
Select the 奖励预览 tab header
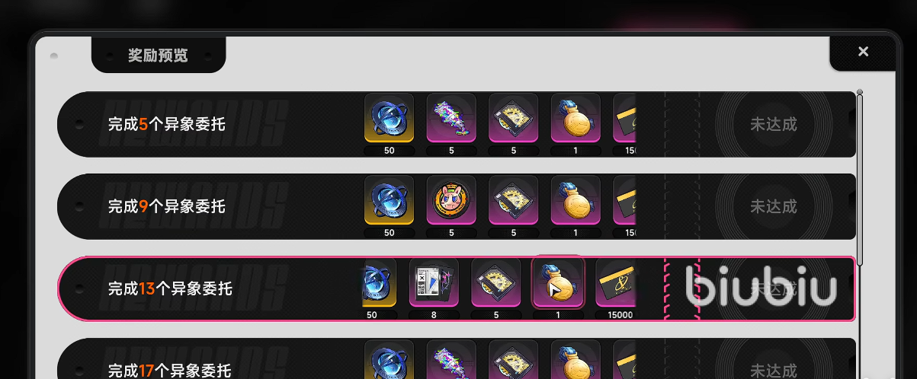158,56
